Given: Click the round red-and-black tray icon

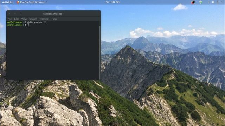Looking at the screenshot, I should [x=193, y=2].
